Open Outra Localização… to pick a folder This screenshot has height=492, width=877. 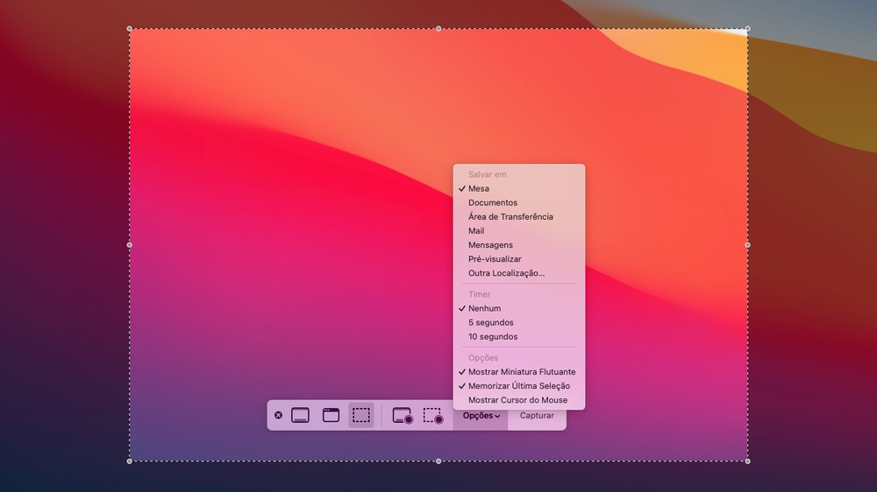tap(506, 273)
